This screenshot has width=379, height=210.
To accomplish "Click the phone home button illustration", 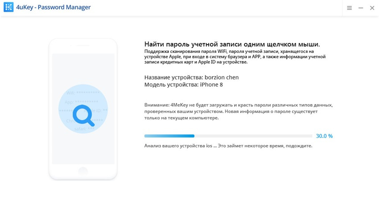I will tap(83, 171).
